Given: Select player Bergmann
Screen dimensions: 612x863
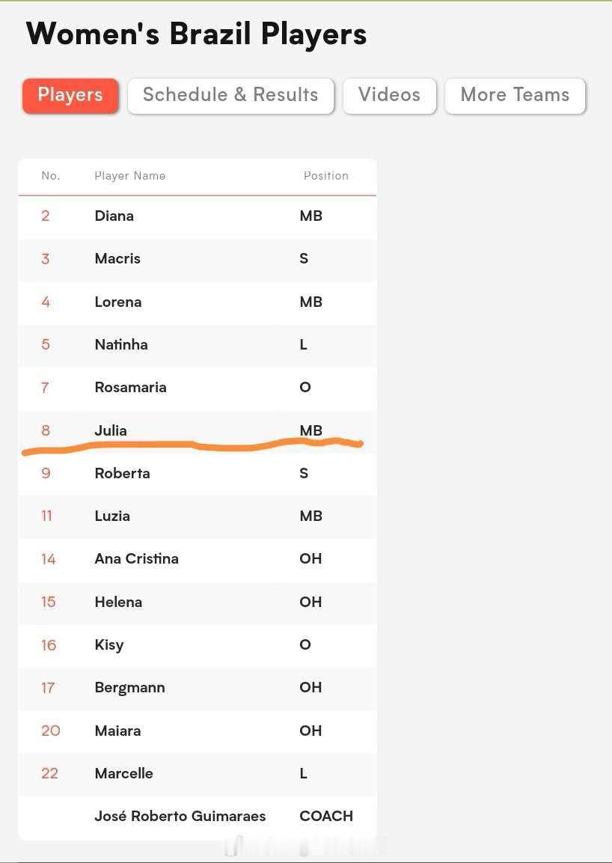Looking at the screenshot, I should (130, 688).
